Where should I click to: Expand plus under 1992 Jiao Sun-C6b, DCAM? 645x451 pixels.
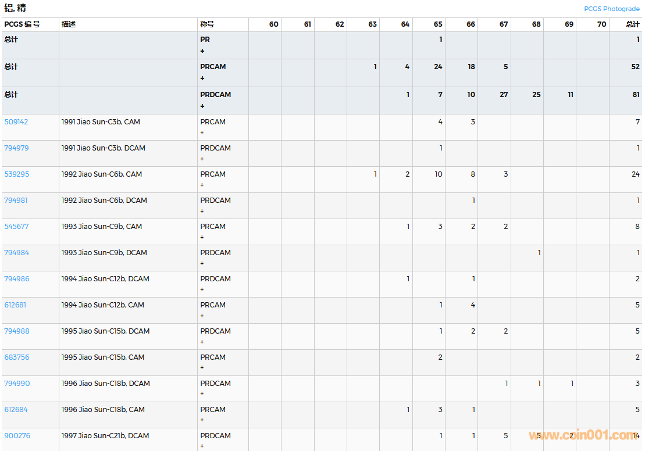pos(202,211)
